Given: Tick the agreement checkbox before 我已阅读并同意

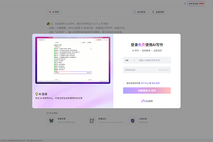Looking at the screenshot, I should (124, 83).
